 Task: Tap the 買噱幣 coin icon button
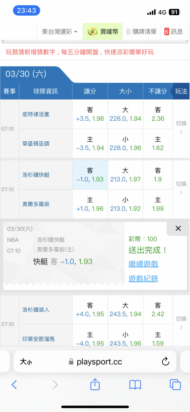(103, 32)
